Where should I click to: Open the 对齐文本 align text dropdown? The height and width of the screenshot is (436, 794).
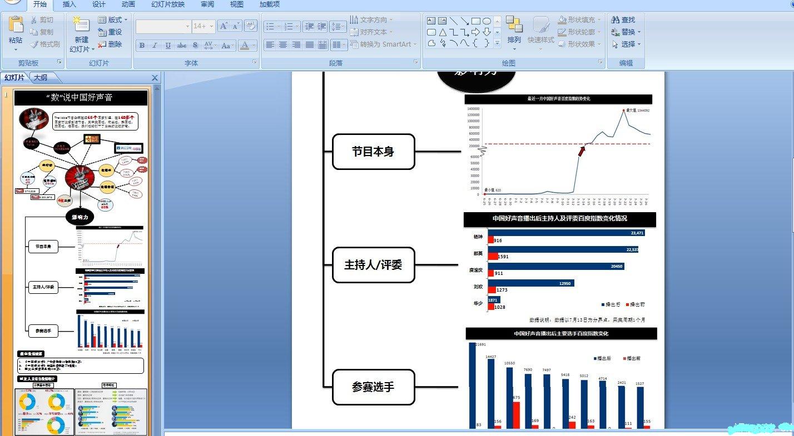pos(371,32)
